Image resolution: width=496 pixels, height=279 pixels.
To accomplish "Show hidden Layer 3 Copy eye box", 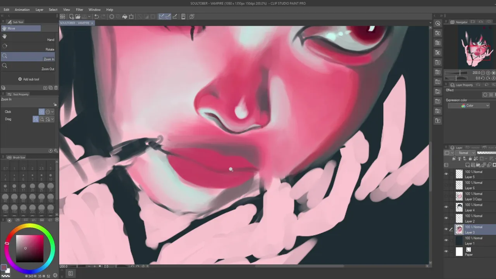I will point(446,196).
